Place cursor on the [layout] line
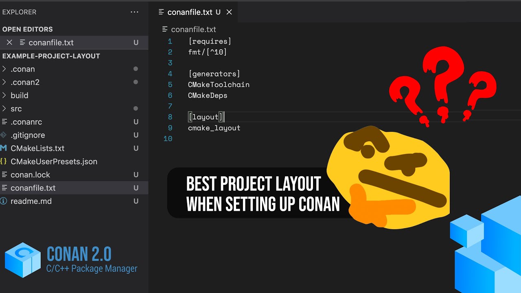521x293 pixels. click(x=206, y=117)
